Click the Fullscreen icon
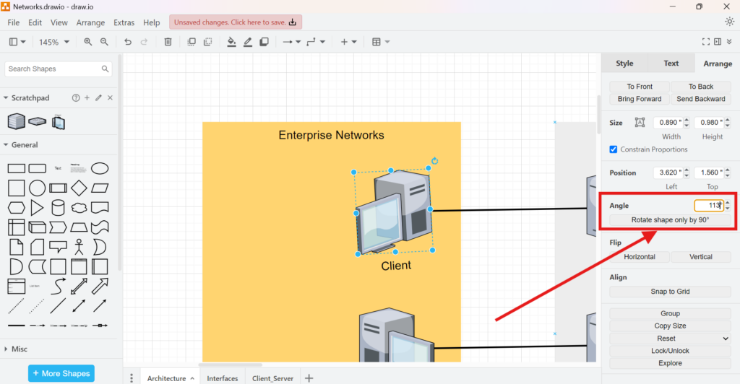Image resolution: width=740 pixels, height=384 pixels. click(706, 42)
